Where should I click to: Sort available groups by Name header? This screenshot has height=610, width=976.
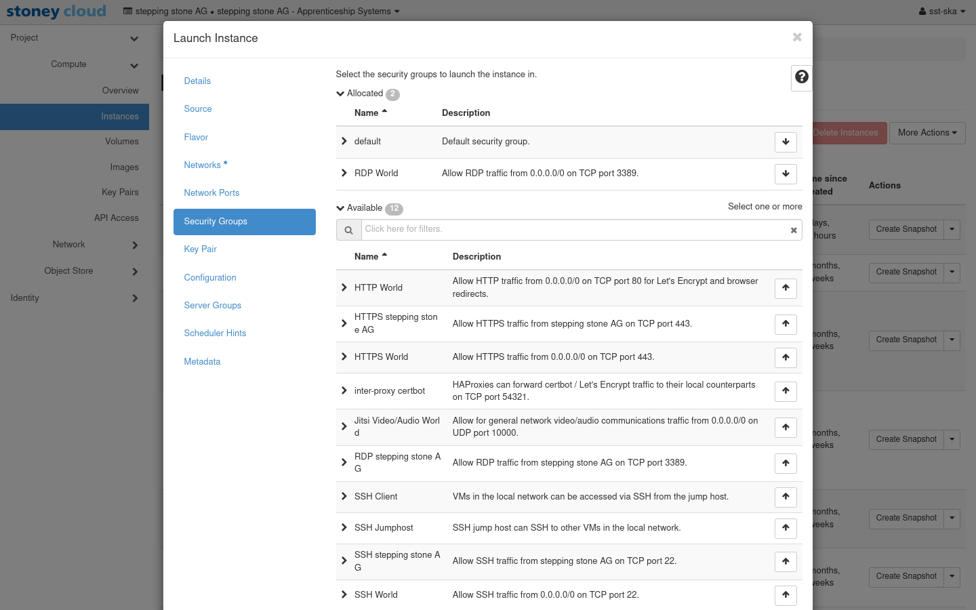(367, 257)
